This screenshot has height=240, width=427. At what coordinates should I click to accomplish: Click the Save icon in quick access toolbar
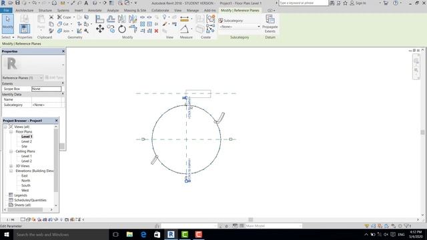pyautogui.click(x=17, y=3)
